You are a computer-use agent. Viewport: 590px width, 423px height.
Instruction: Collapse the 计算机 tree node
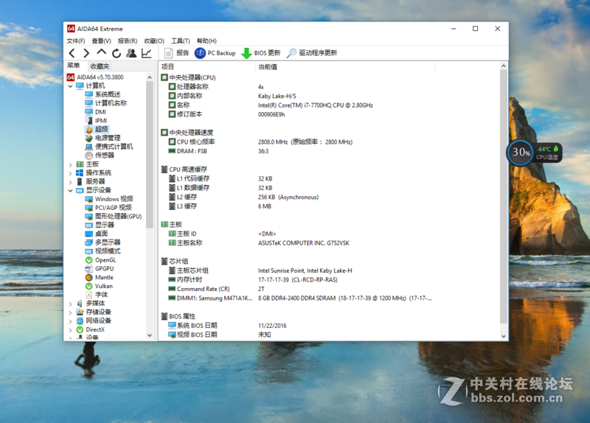pos(70,86)
